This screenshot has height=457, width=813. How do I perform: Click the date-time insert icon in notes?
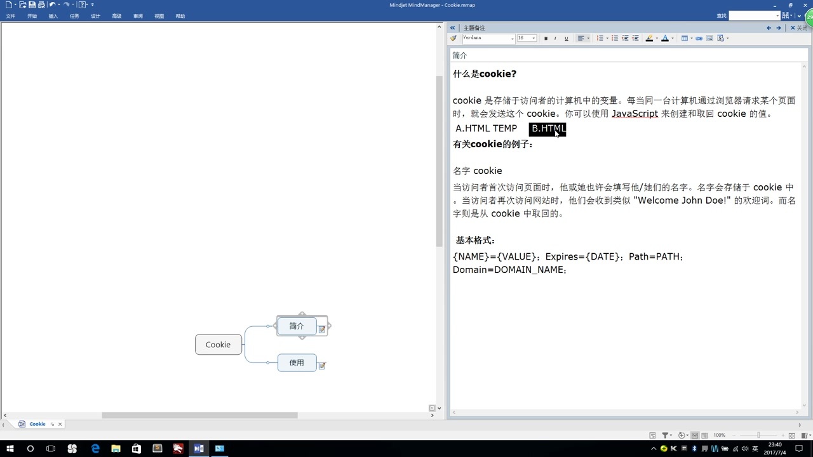[721, 39]
